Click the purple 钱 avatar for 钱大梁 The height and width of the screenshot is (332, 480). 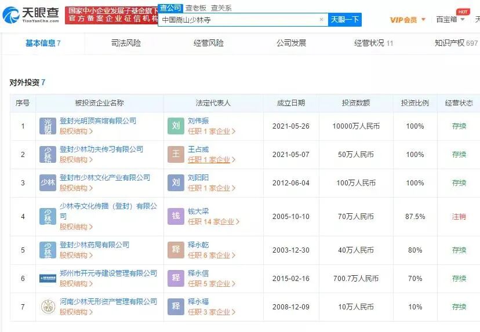pyautogui.click(x=176, y=216)
